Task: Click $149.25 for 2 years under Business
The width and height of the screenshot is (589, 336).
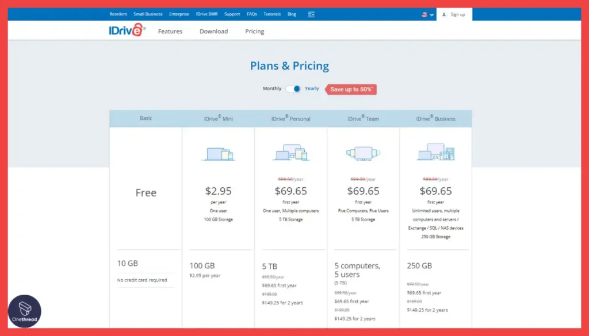Action: (427, 310)
